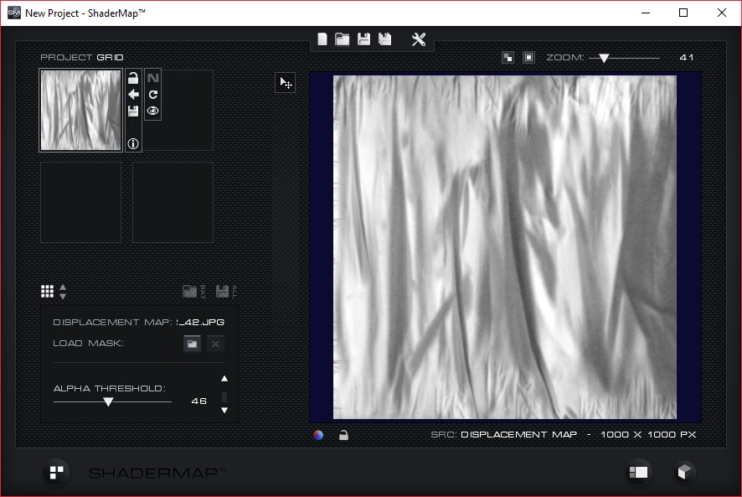Clear mask with X button beside Load Mask
The width and height of the screenshot is (742, 497).
click(215, 344)
